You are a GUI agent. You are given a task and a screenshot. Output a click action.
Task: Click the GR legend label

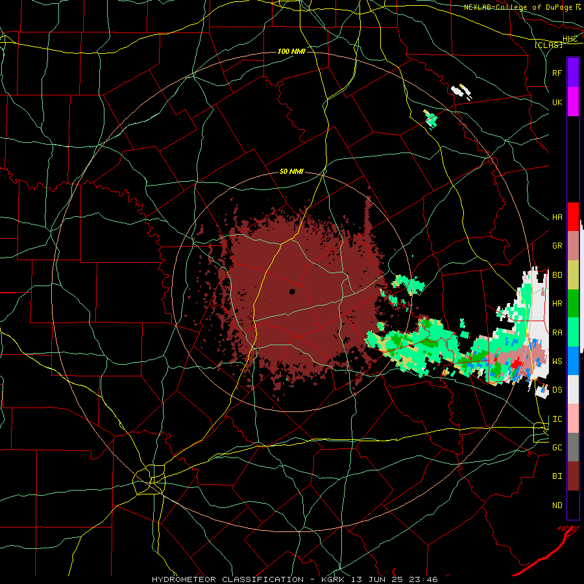pyautogui.click(x=557, y=246)
